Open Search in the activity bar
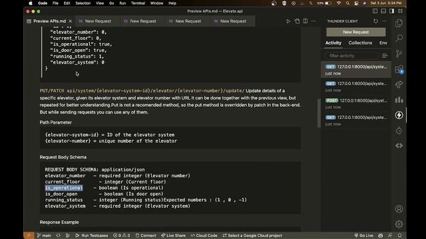426x239 pixels. (399, 39)
